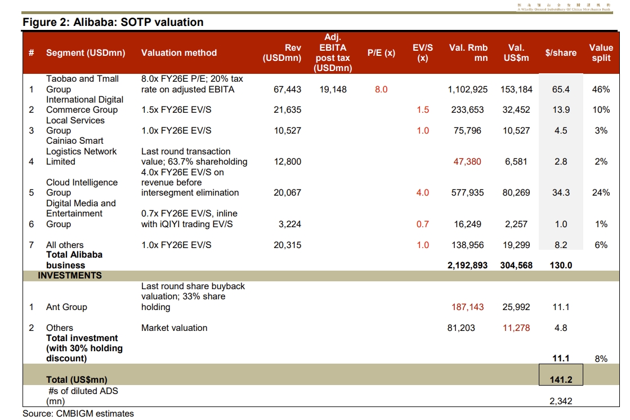Click the 'Market valuation' method text
Image resolution: width=630 pixels, height=420 pixels.
pos(175,328)
